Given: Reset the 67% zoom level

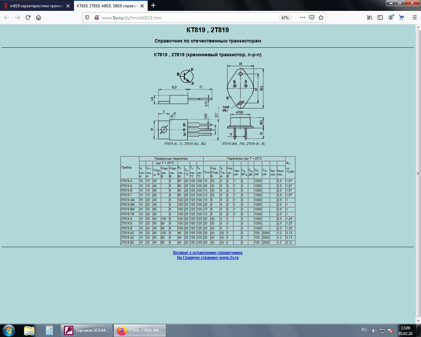Looking at the screenshot, I should click(x=285, y=18).
